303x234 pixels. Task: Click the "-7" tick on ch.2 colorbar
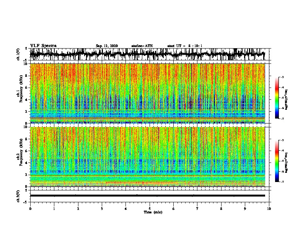click(x=282, y=182)
